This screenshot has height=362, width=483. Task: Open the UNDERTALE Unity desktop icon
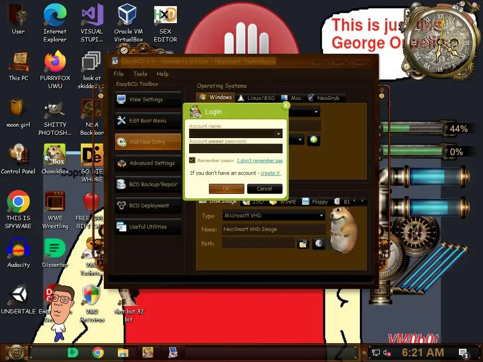tap(18, 299)
